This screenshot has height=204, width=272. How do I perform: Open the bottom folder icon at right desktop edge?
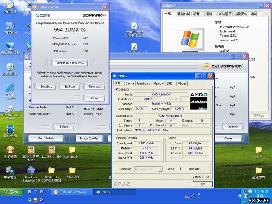[259, 173]
